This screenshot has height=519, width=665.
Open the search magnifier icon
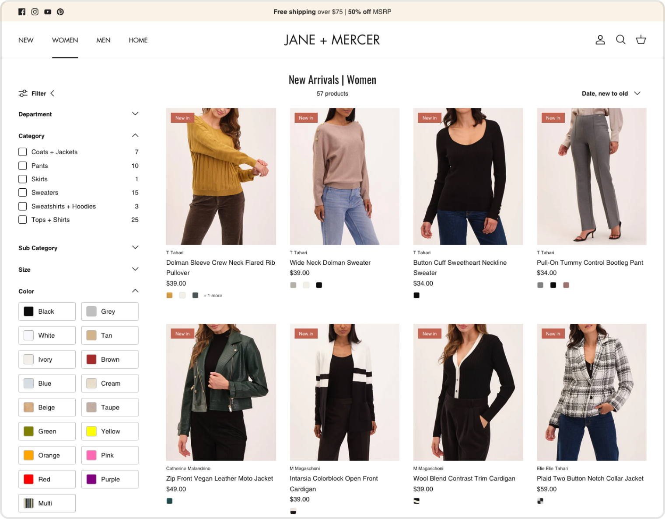click(x=620, y=40)
